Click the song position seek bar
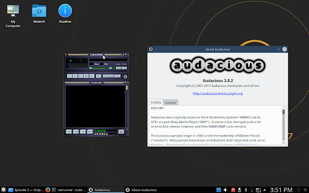The image size is (309, 193). pos(97,71)
